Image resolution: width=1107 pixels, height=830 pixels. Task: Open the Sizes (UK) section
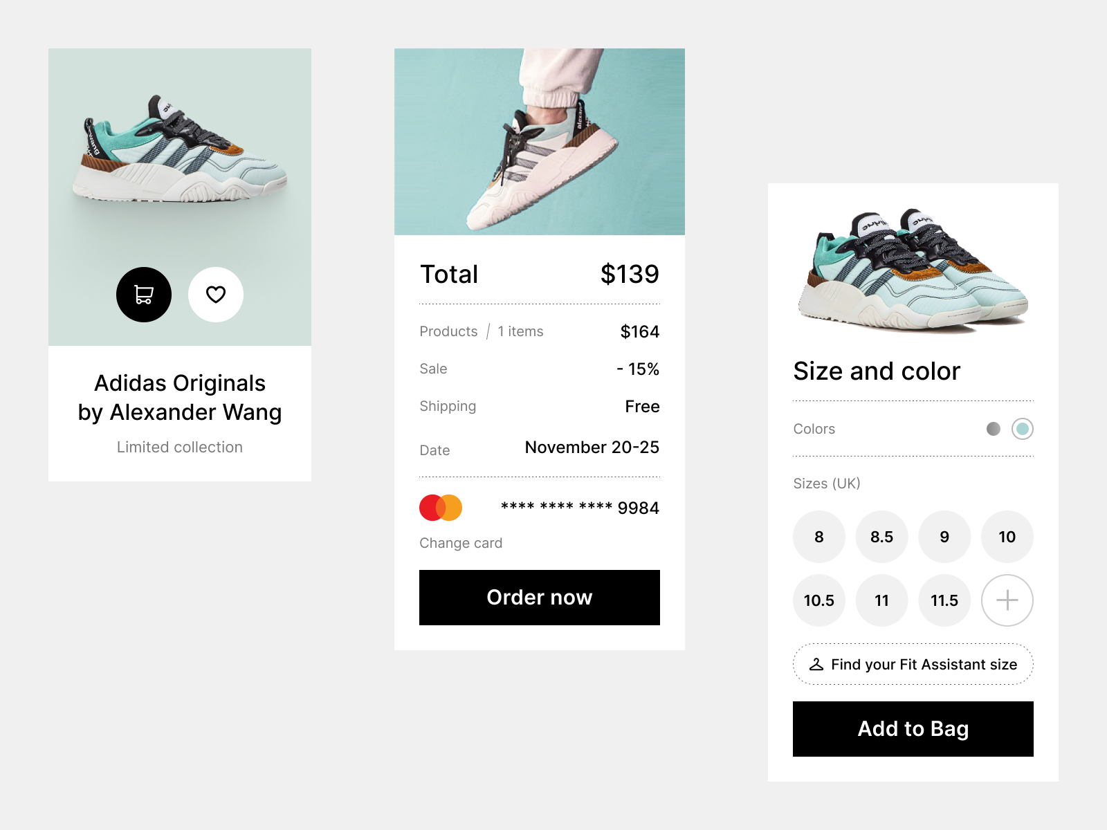pyautogui.click(x=826, y=483)
